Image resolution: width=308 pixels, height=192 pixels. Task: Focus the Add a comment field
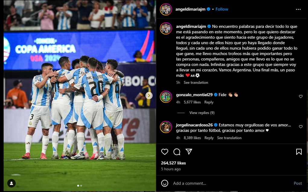pyautogui.click(x=232, y=183)
